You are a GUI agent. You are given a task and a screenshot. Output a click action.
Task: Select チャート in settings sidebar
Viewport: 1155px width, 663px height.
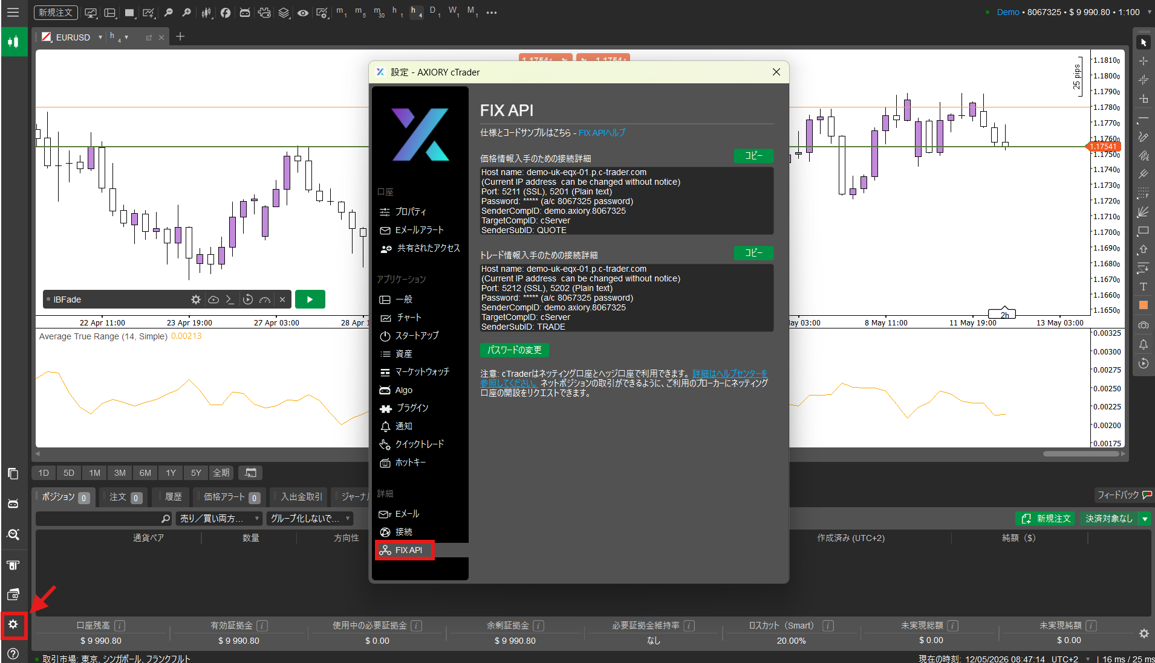pos(409,318)
